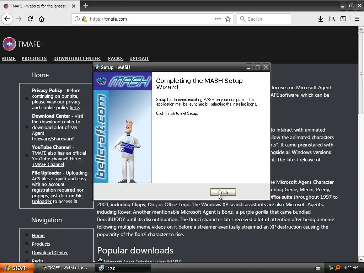This screenshot has width=364, height=273.
Task: Click the Setup - MASH title bar icon
Action: (x=97, y=67)
